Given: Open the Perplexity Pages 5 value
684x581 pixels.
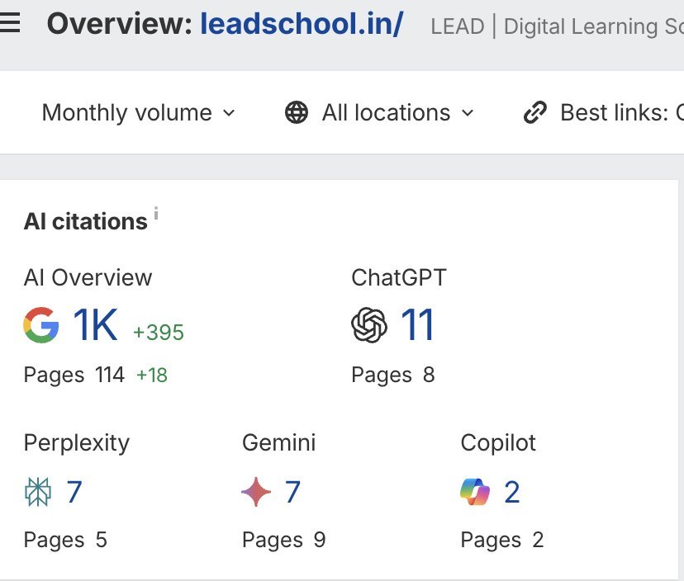Looking at the screenshot, I should point(102,540).
